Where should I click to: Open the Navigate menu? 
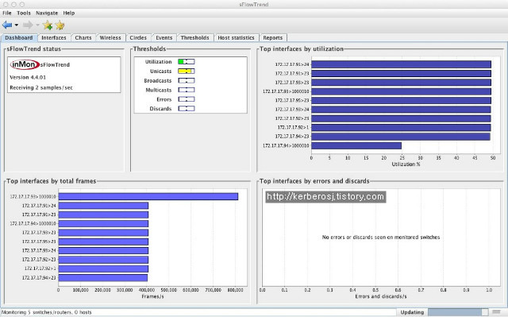point(47,13)
